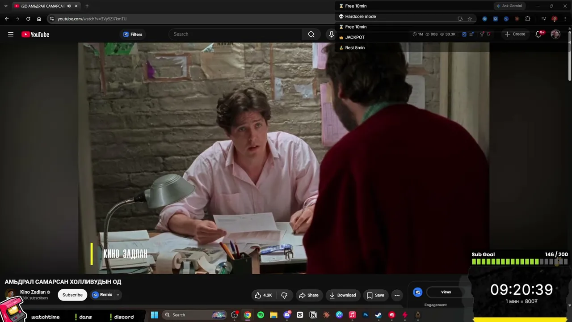Image resolution: width=572 pixels, height=322 pixels.
Task: Click the search magnifier button
Action: [311, 34]
